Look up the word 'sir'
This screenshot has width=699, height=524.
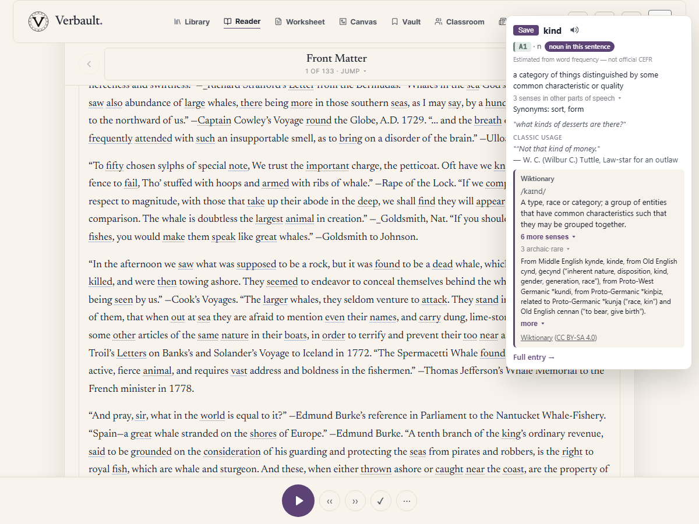point(140,416)
